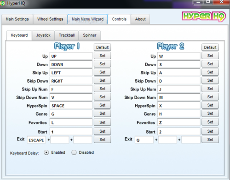Click Player 1 Genre field showing G
Screen dimensions: 230x180
point(71,114)
